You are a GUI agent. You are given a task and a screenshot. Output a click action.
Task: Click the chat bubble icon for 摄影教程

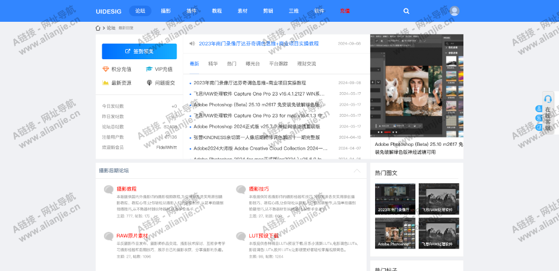(x=109, y=190)
